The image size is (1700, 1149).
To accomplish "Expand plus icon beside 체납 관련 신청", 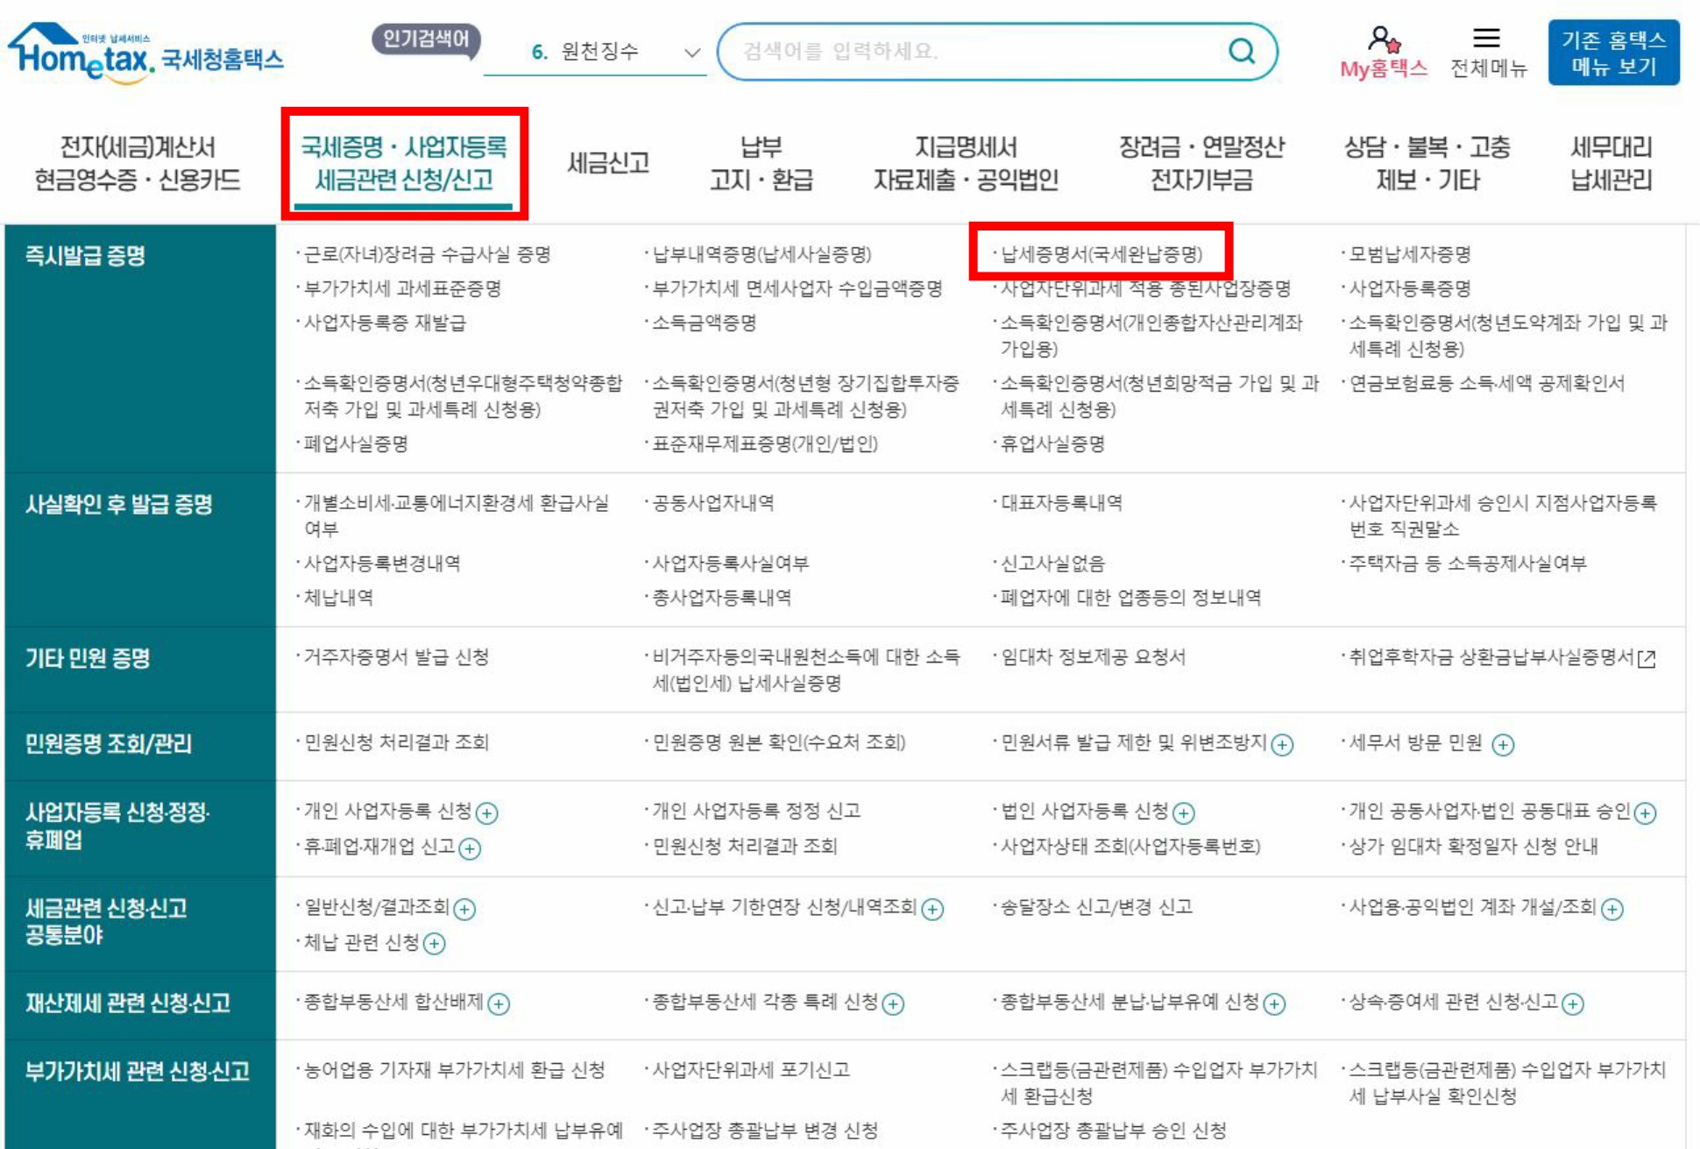I will click(x=435, y=943).
